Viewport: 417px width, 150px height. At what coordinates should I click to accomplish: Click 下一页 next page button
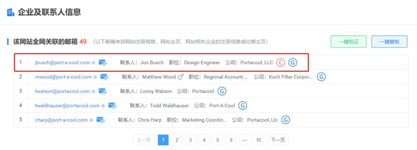pos(278,140)
